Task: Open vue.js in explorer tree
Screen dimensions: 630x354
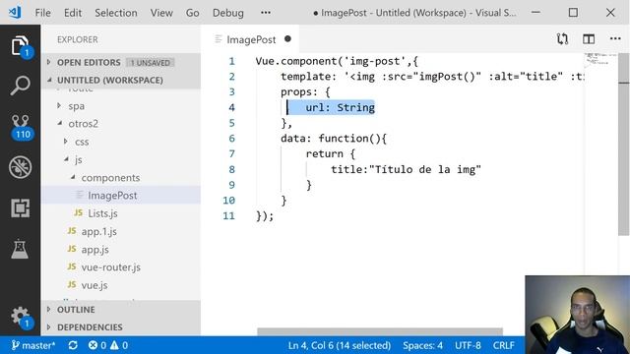Action: tap(120, 285)
